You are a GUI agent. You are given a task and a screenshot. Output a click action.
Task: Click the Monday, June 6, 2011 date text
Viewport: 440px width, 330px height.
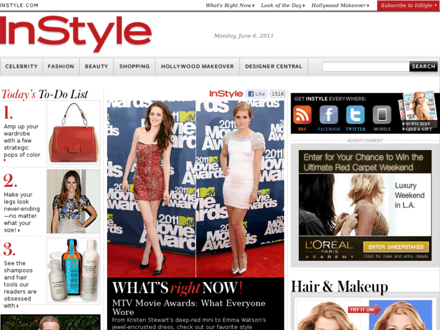(243, 36)
